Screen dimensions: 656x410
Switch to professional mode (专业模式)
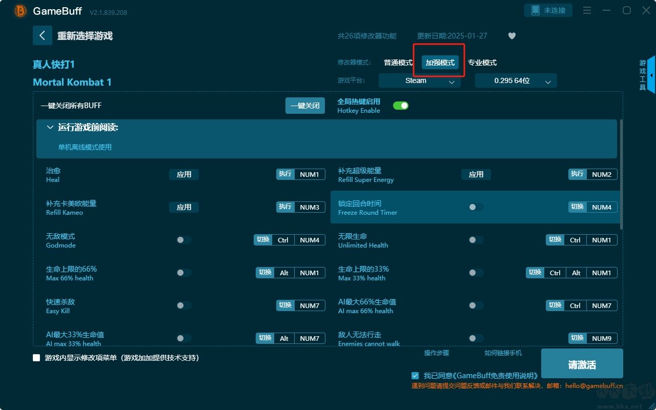[482, 63]
